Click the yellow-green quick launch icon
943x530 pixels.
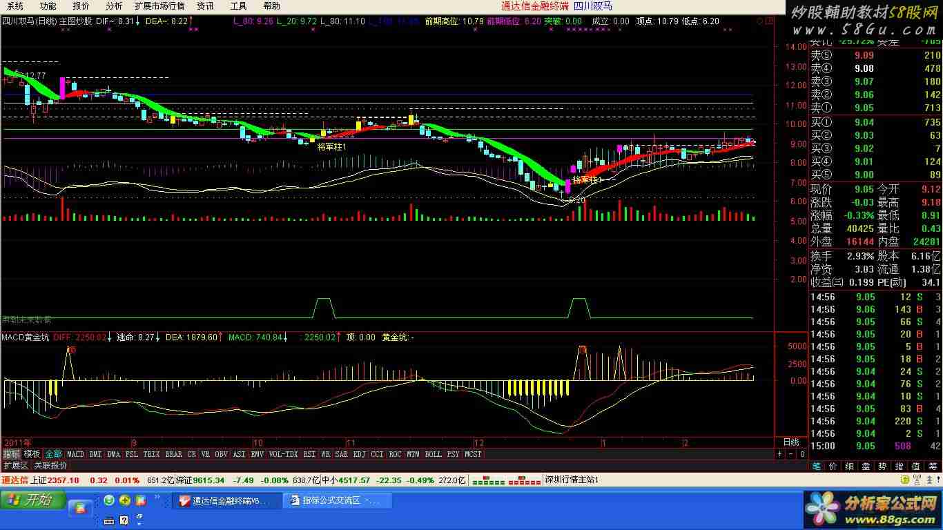pyautogui.click(x=124, y=500)
